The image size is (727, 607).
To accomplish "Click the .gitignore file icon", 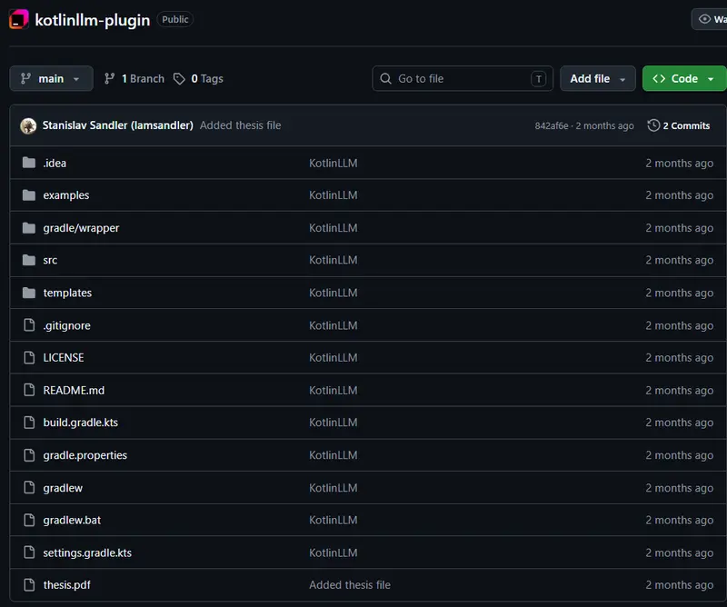I will (29, 325).
